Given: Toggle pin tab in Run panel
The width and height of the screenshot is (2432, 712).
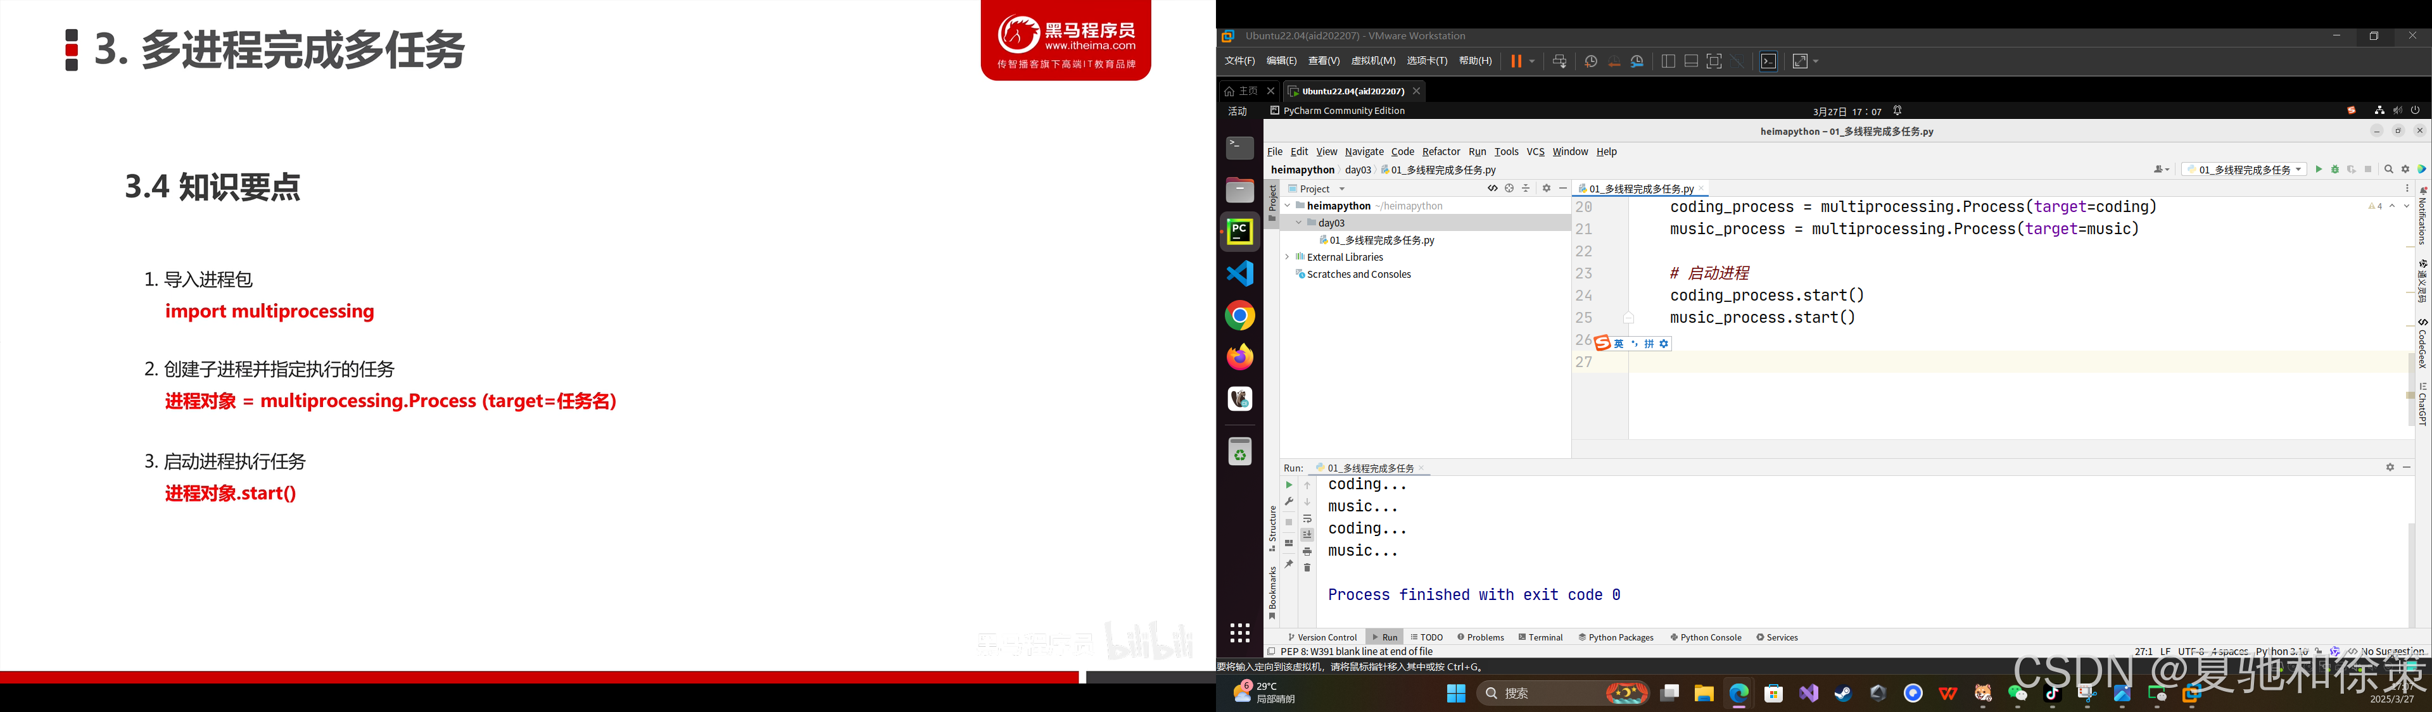Looking at the screenshot, I should coord(1289,564).
